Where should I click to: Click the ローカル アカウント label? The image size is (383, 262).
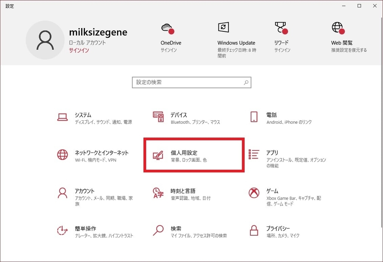point(87,43)
